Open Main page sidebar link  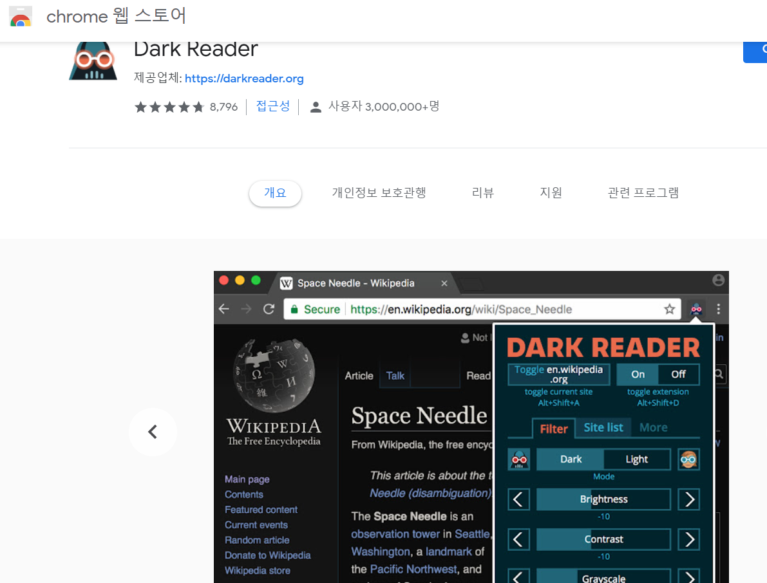tap(247, 479)
